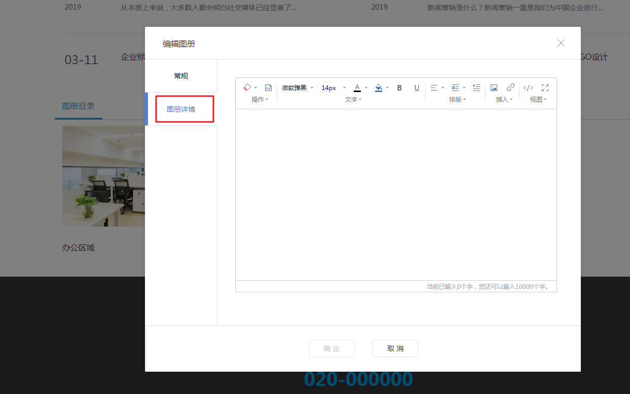The height and width of the screenshot is (394, 630).
Task: Expand the 文字 toolbar group
Action: tap(354, 100)
